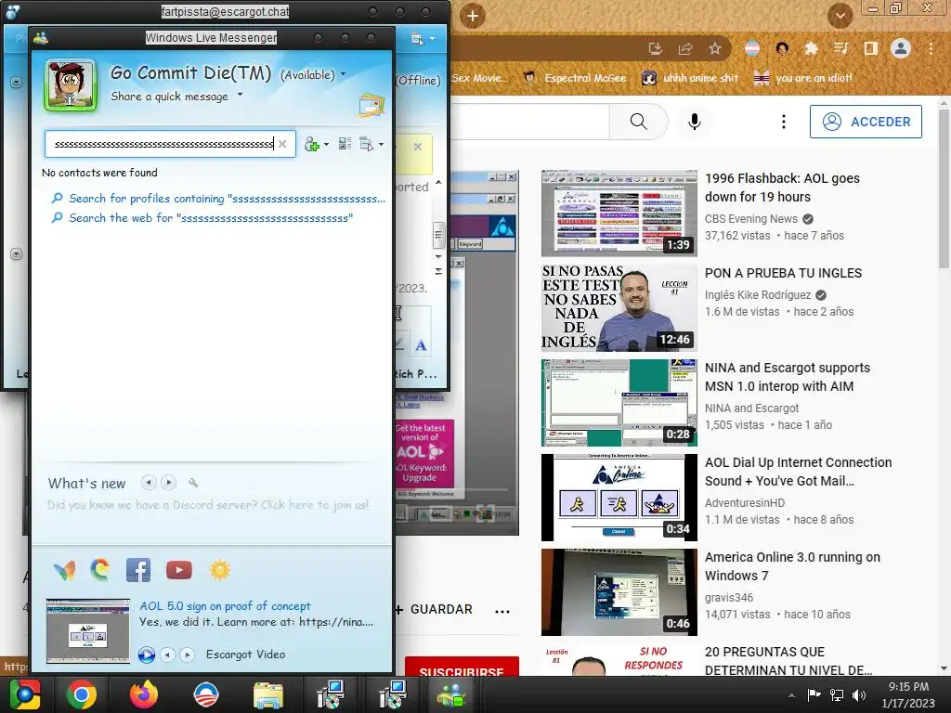The height and width of the screenshot is (713, 951).
Task: Click the SUSCRIBIRSE subscribe button
Action: pyautogui.click(x=462, y=667)
